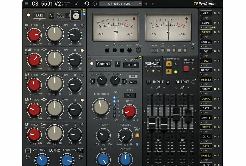Click the HMF band bell filter type icon
246x166 pixels.
[x=44, y=50]
